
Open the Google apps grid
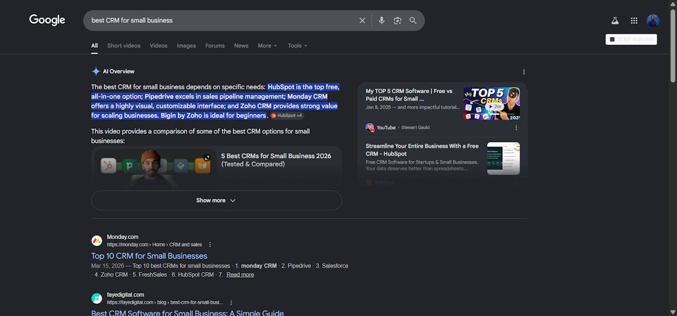pyautogui.click(x=634, y=21)
